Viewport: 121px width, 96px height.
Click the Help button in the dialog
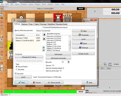point(89,83)
